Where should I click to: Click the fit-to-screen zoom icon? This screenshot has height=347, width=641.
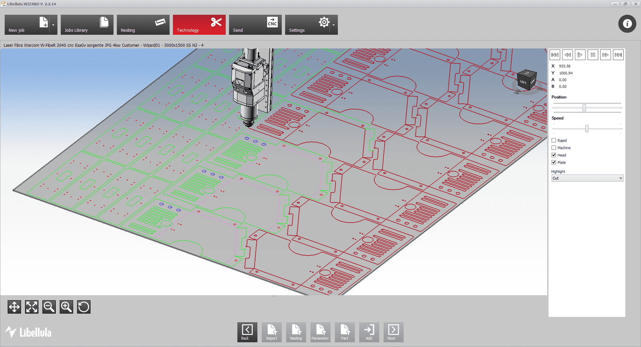coord(32,307)
